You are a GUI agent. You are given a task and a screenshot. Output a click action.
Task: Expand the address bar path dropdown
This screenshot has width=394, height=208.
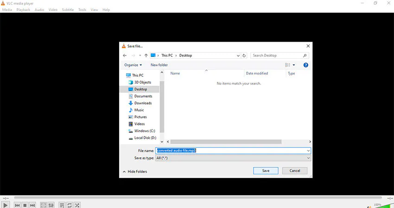point(238,55)
